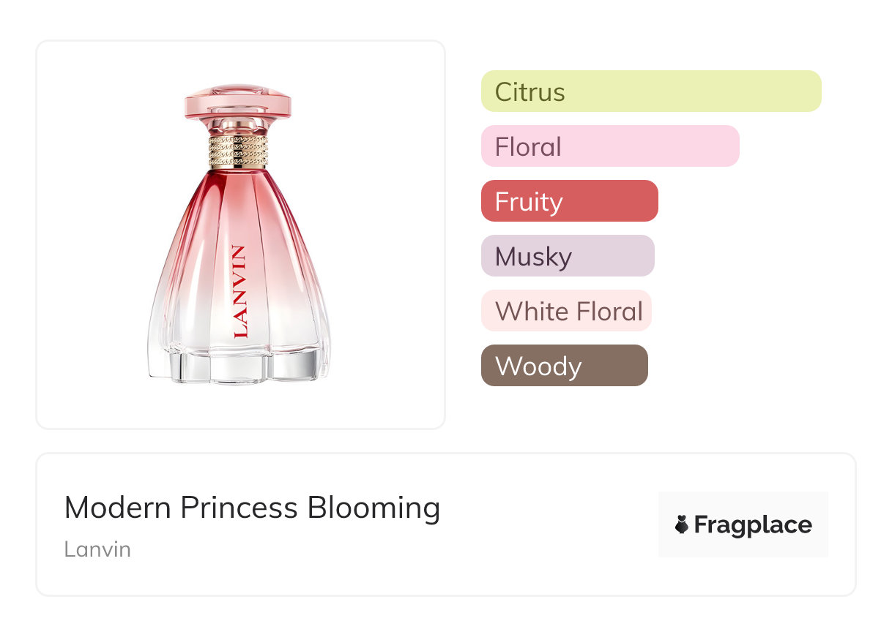Select the "Modern Princess Blooming" fragrance heading
892x632 pixels.
pyautogui.click(x=252, y=508)
